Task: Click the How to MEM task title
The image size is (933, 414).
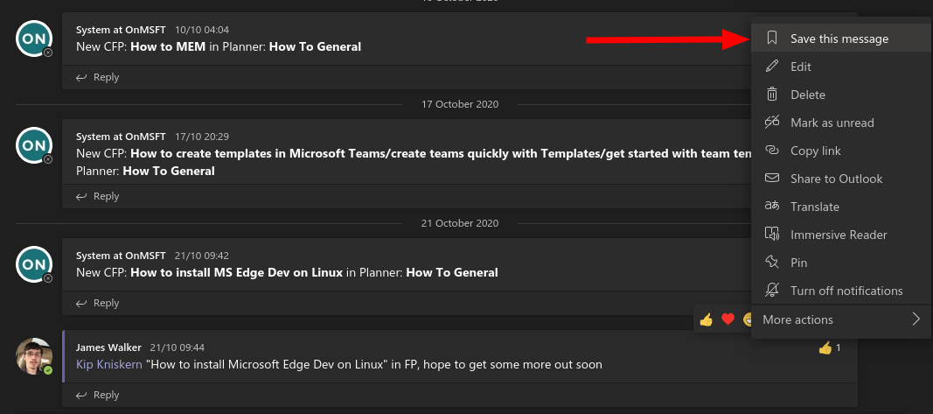Action: pyautogui.click(x=168, y=46)
